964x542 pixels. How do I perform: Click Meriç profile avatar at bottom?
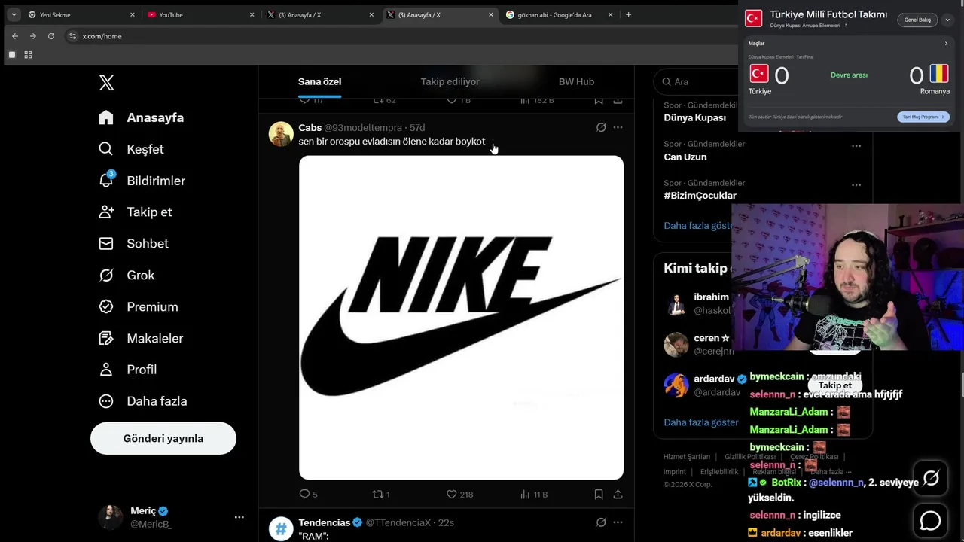110,517
